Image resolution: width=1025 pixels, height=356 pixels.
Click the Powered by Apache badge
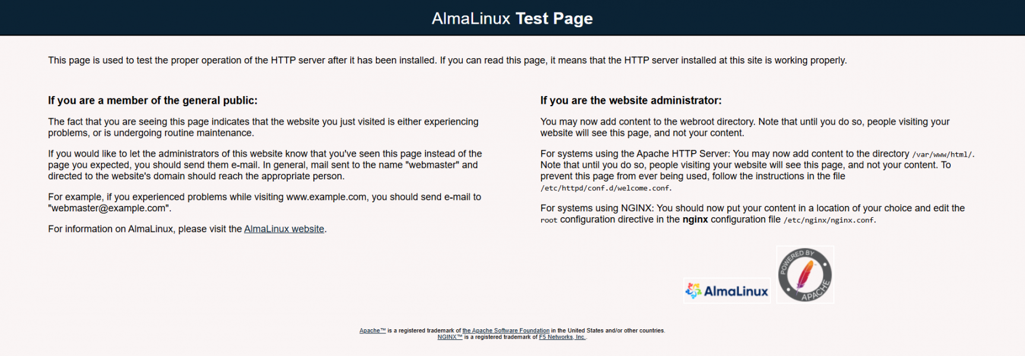[805, 275]
